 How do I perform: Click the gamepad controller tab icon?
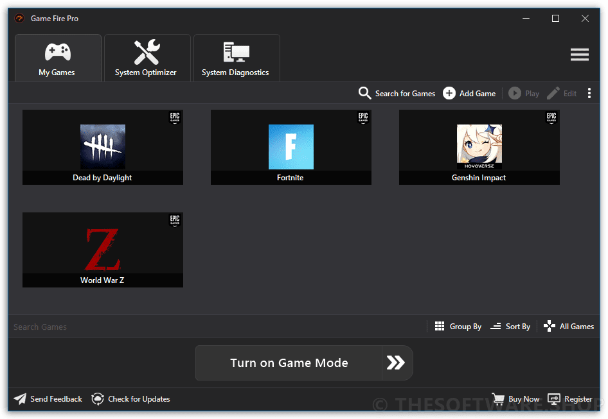[58, 52]
